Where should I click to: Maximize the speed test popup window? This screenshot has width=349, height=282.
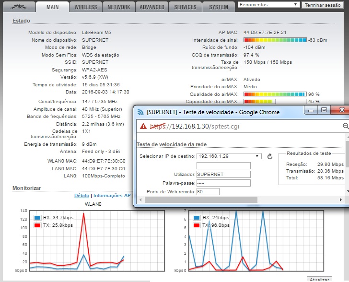tap(324, 111)
